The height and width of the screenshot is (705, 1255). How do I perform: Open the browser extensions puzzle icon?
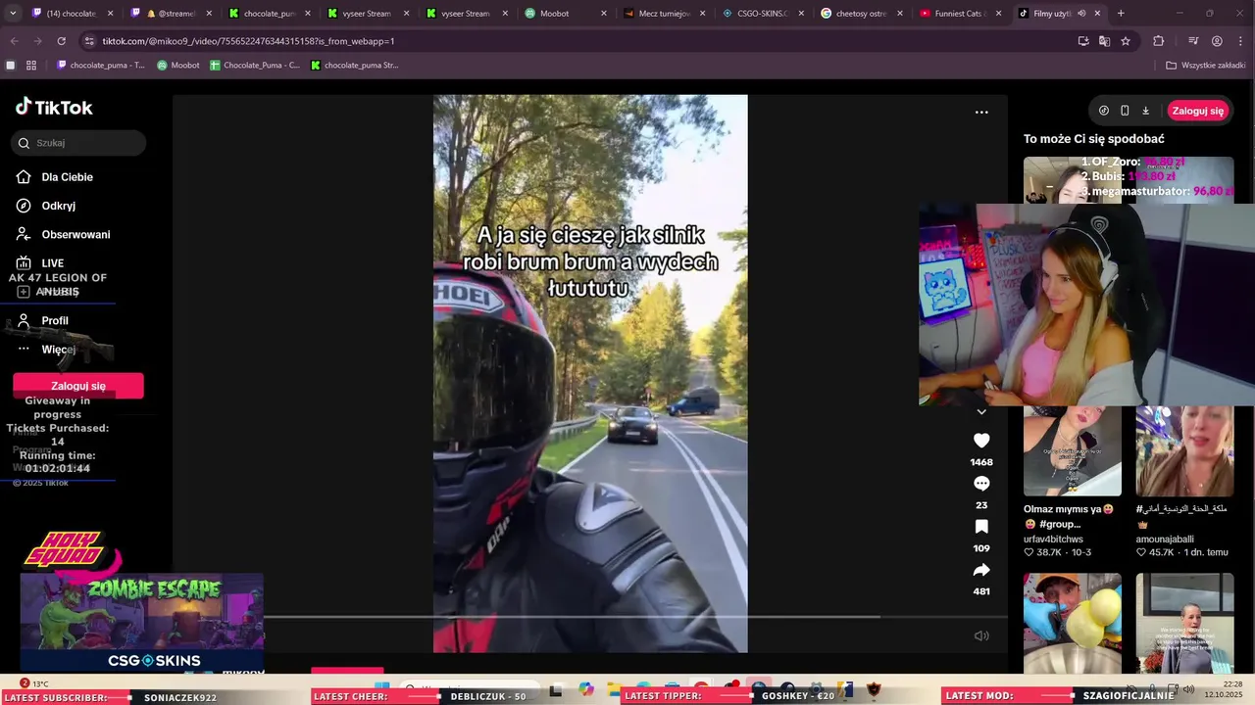1159,41
